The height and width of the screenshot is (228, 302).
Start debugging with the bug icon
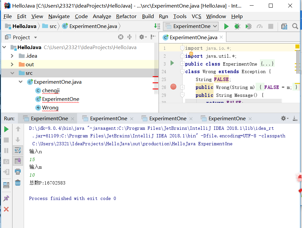(237, 26)
